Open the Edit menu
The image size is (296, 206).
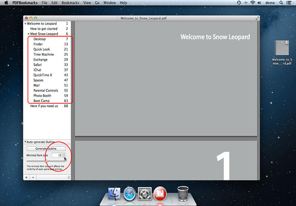click(x=54, y=3)
